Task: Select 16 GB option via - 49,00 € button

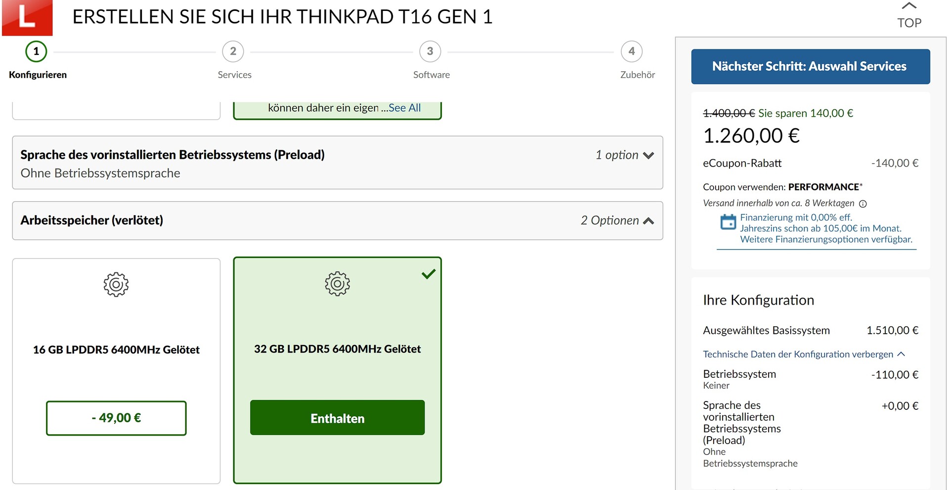Action: tap(116, 418)
